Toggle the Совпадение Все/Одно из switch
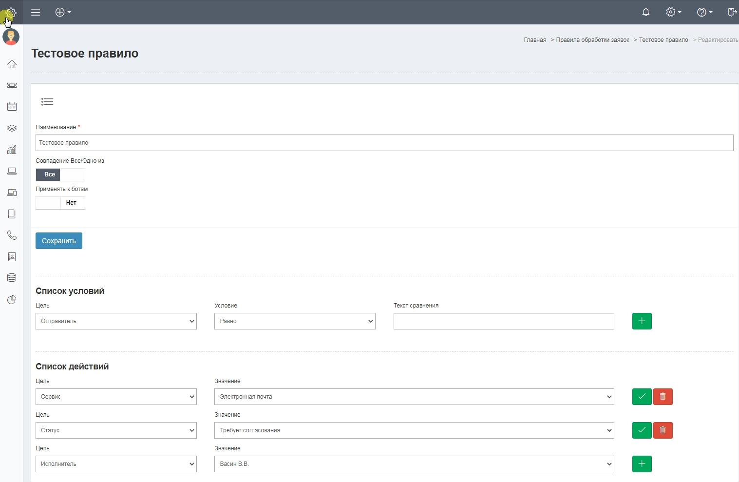 60,174
